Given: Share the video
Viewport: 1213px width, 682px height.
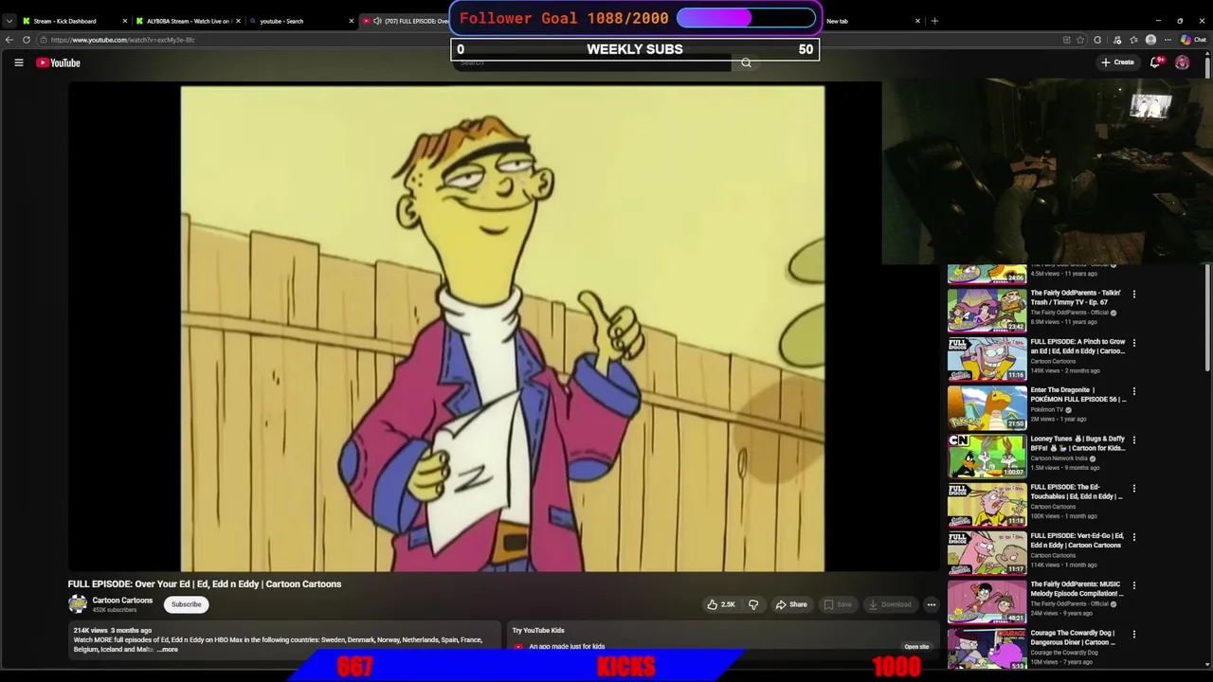Looking at the screenshot, I should (x=791, y=604).
